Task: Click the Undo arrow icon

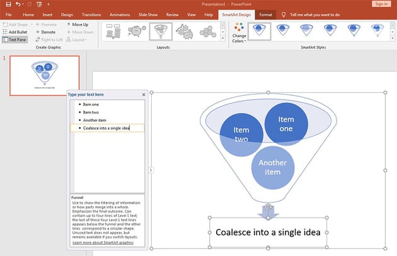Action: click(18, 4)
